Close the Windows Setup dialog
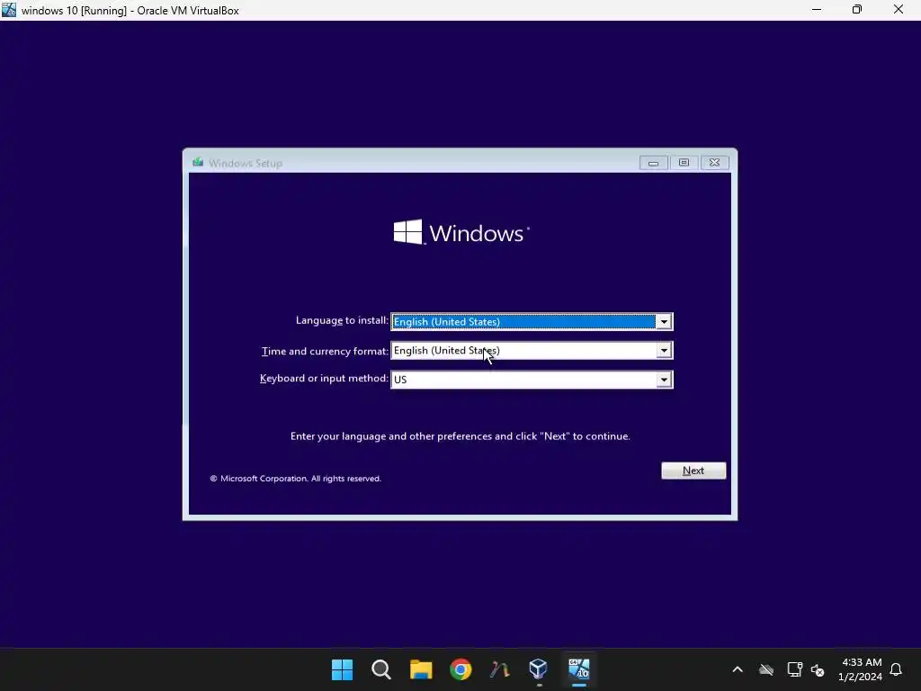The image size is (921, 691). [714, 163]
